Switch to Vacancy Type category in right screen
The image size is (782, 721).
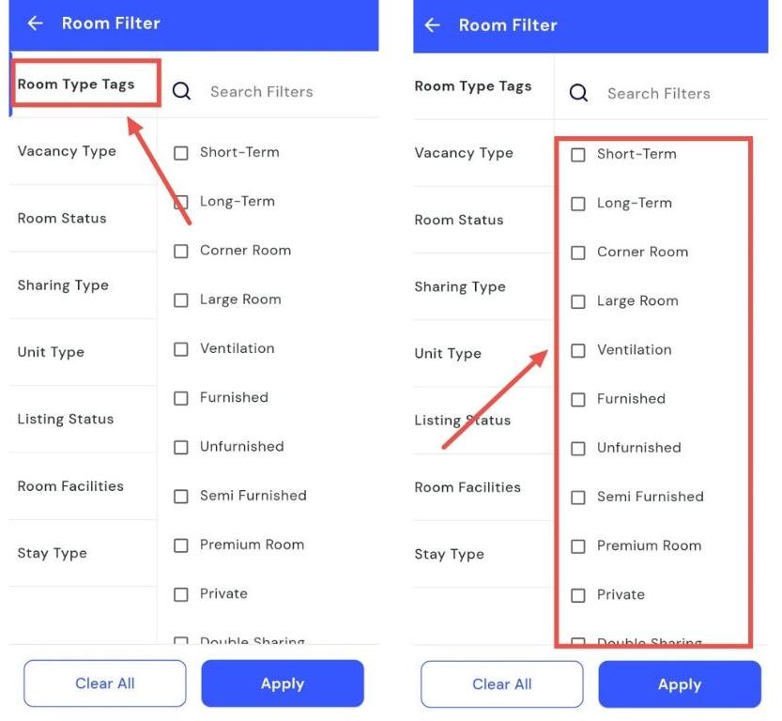tap(464, 153)
